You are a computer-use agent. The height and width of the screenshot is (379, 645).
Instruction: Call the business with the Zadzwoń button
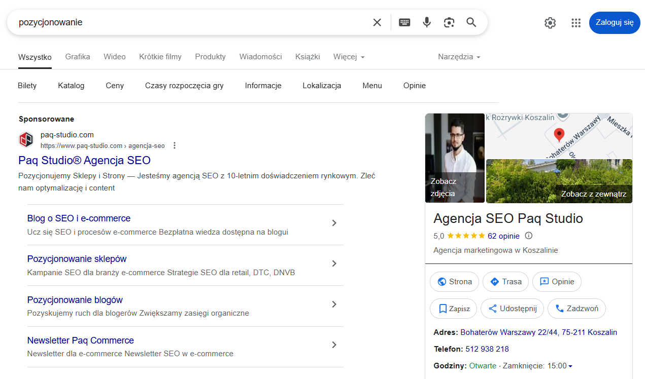tap(576, 309)
